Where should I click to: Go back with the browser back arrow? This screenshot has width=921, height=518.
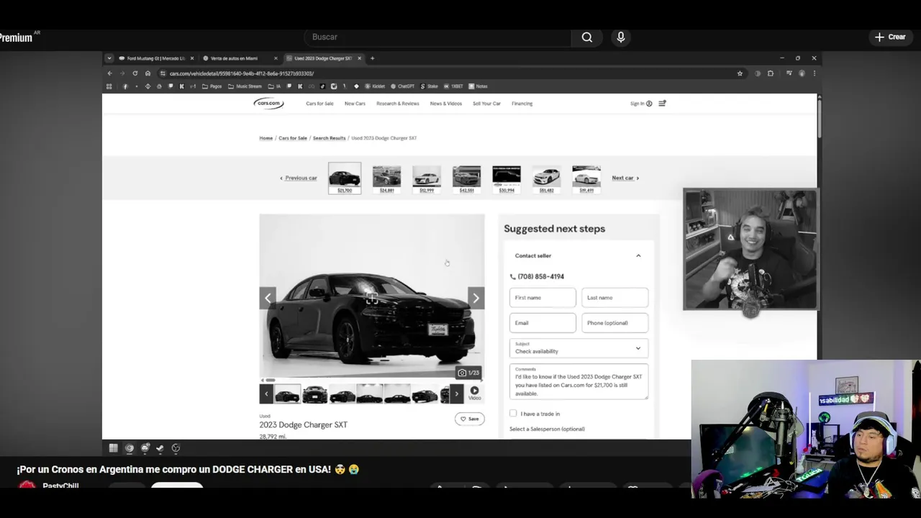tap(110, 73)
